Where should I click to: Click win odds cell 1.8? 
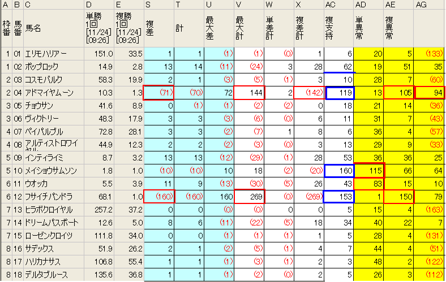[99, 171]
